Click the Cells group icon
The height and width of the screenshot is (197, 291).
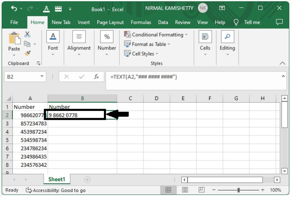pos(205,37)
